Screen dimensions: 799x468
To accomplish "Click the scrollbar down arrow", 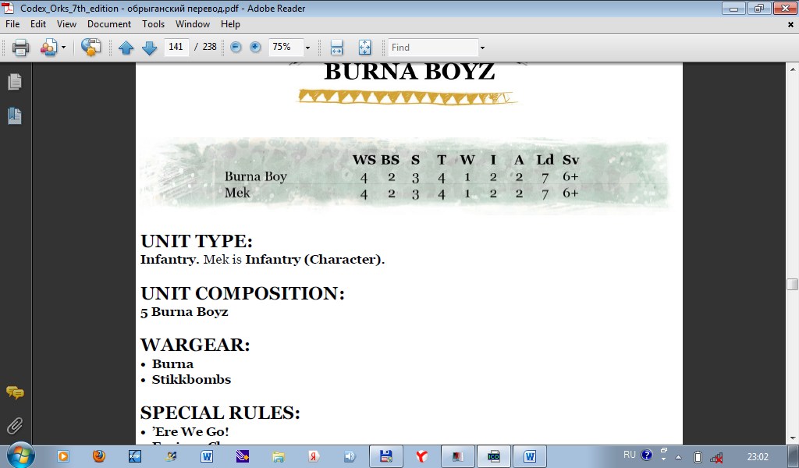I will pyautogui.click(x=792, y=438).
